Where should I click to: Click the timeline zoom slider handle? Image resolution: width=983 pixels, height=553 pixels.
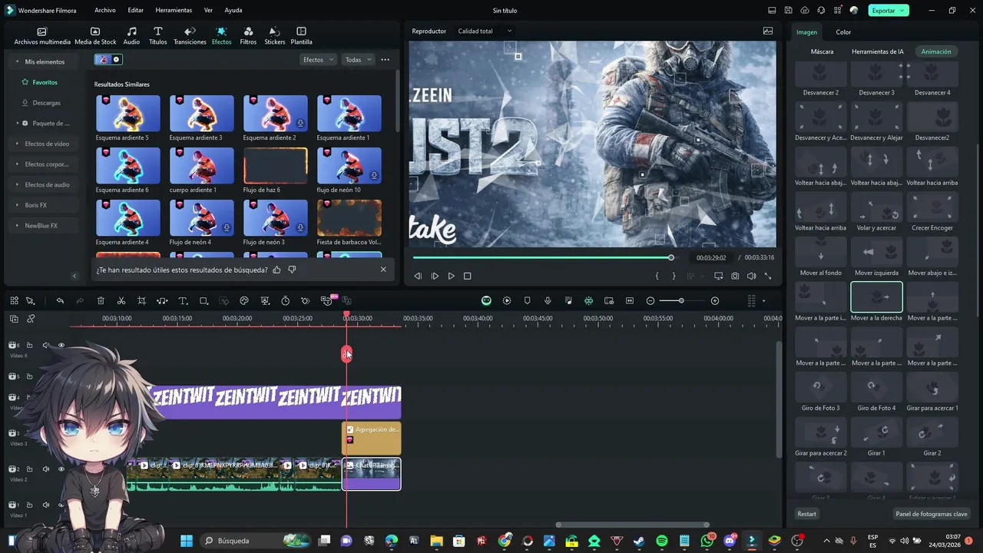point(681,300)
